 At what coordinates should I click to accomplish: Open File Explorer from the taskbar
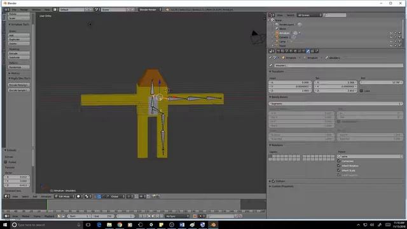click(109, 225)
